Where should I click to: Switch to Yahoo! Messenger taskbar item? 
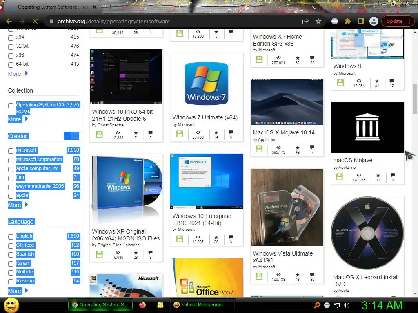pyautogui.click(x=202, y=305)
